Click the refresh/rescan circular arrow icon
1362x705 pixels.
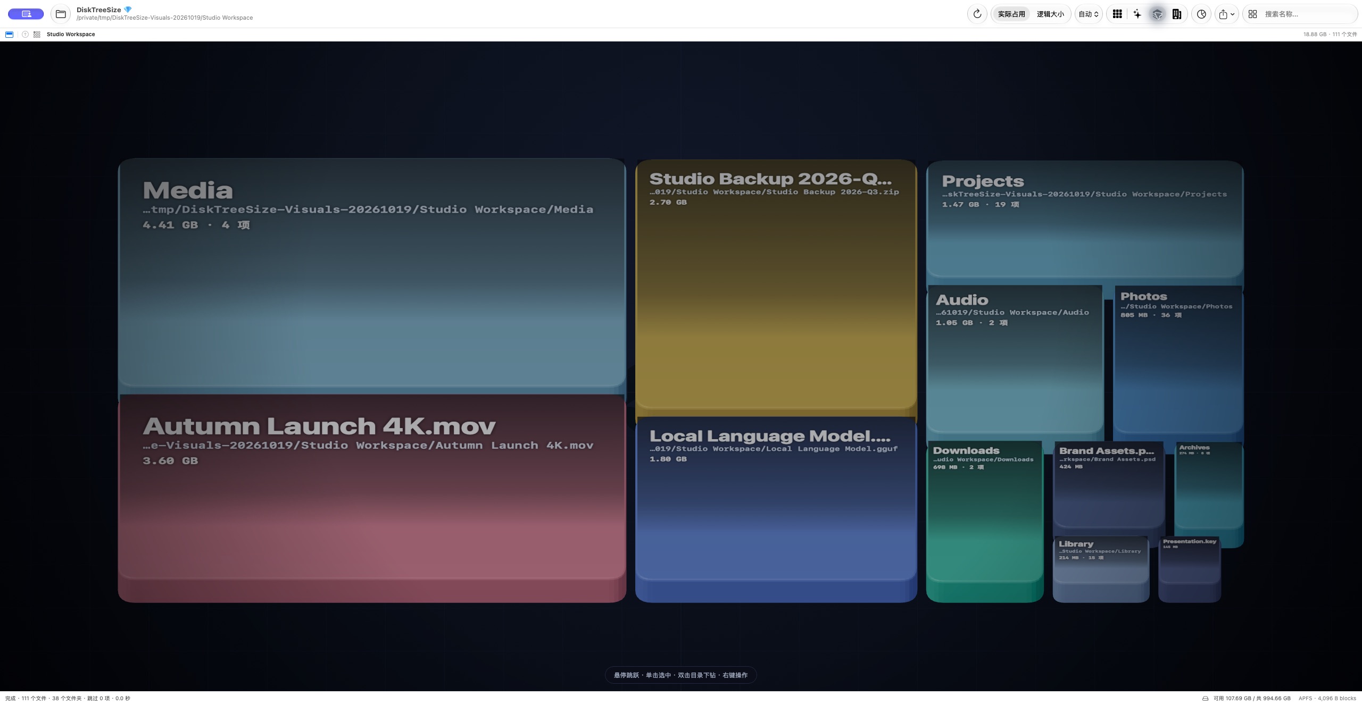pyautogui.click(x=977, y=14)
